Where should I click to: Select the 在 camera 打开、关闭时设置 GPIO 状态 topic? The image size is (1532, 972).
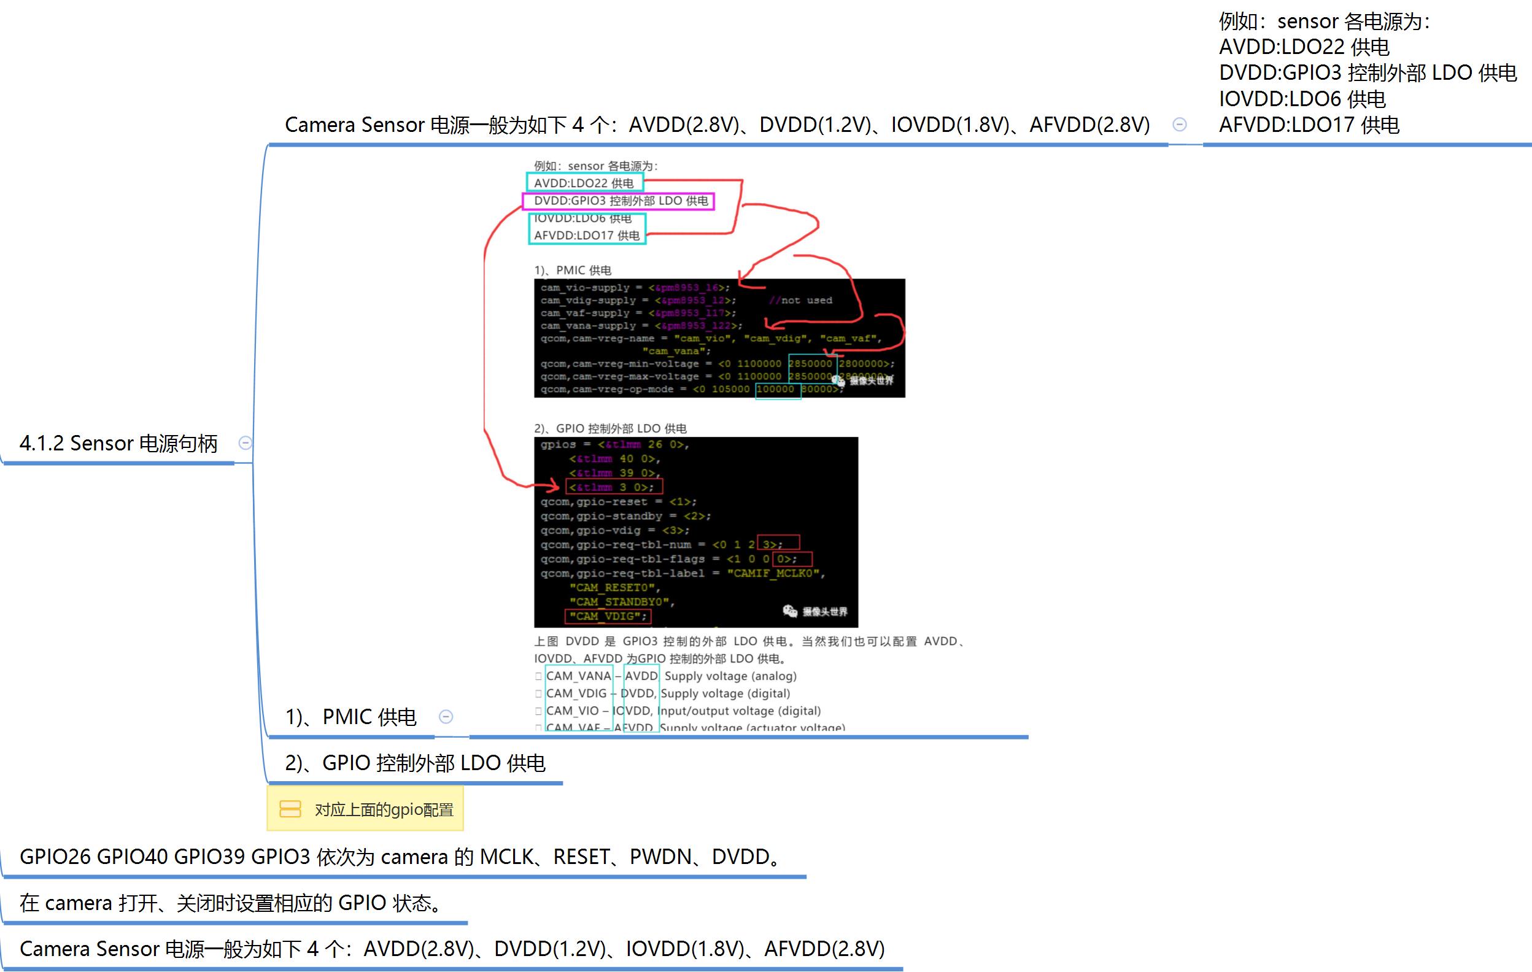coord(232,903)
